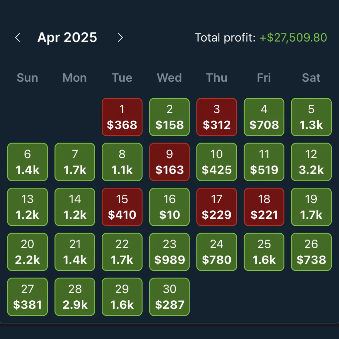The image size is (339, 339).
Task: Select April 20 cell showing 2.2k
Action: point(27,252)
